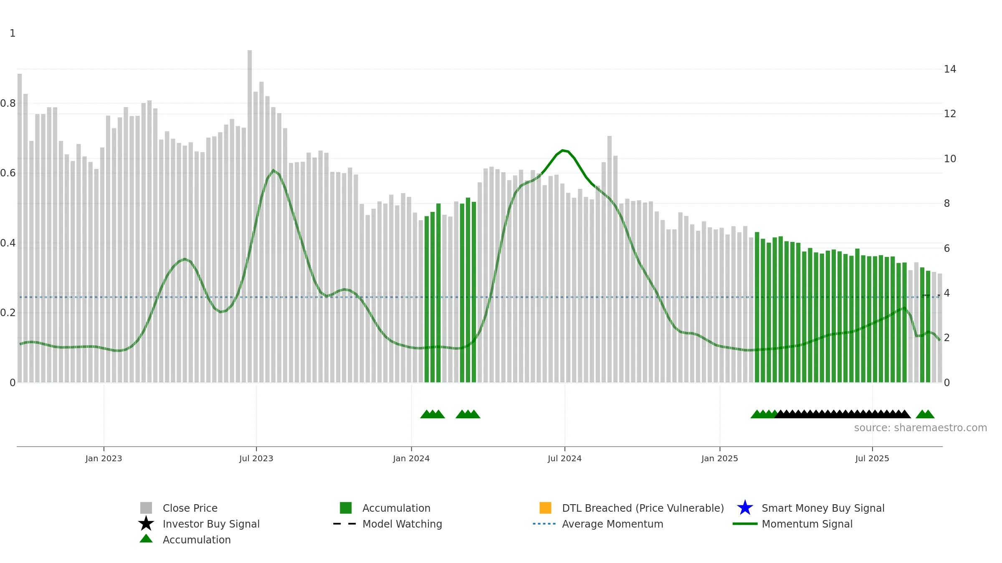1002x563 pixels.
Task: Toggle the Close Price legend label
Action: (x=190, y=508)
